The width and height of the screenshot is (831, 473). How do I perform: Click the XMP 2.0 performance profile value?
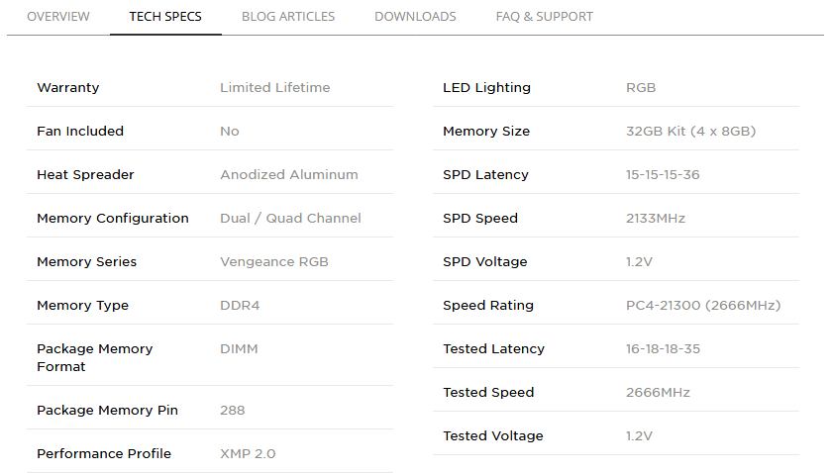[x=248, y=454]
